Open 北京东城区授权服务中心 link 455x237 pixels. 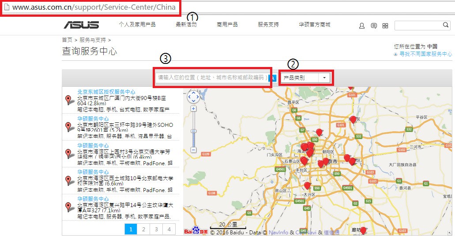point(106,92)
